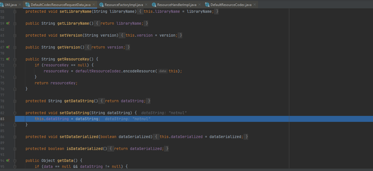Click line number 83 in gutter

[x=2, y=119]
